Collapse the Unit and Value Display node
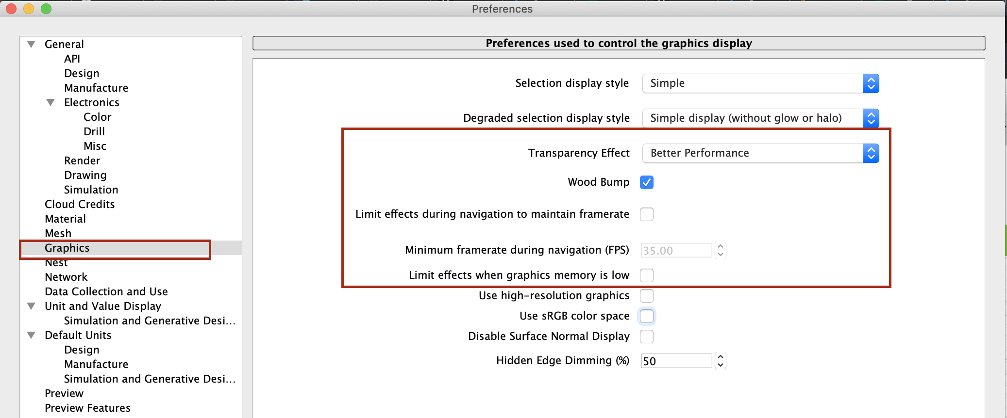The width and height of the screenshot is (1007, 418). point(32,306)
